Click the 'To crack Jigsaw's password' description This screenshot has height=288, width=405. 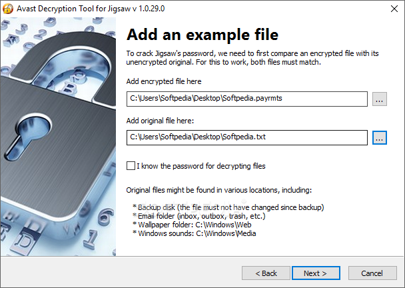(252, 57)
